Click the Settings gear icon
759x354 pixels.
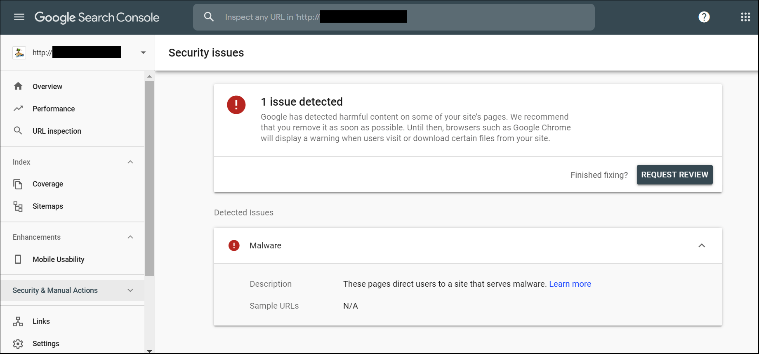[x=18, y=344]
